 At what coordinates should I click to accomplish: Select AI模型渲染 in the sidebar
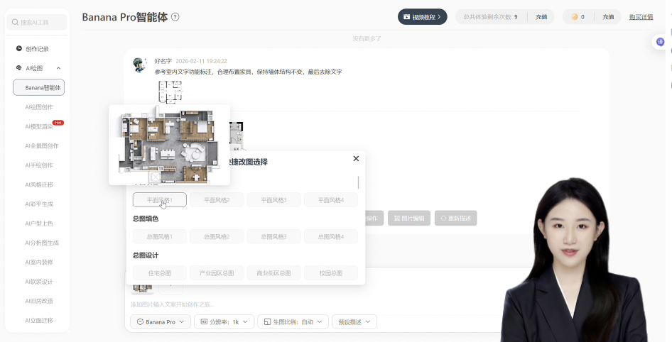click(x=39, y=126)
